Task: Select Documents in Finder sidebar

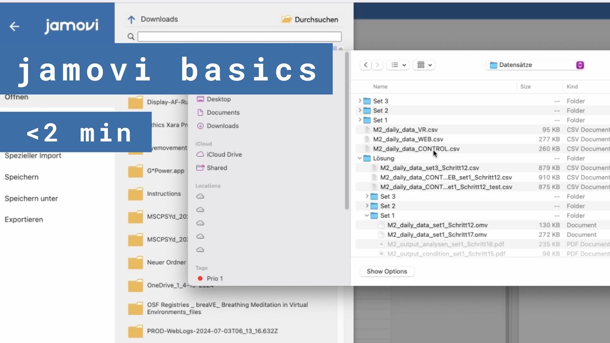Action: click(x=223, y=112)
